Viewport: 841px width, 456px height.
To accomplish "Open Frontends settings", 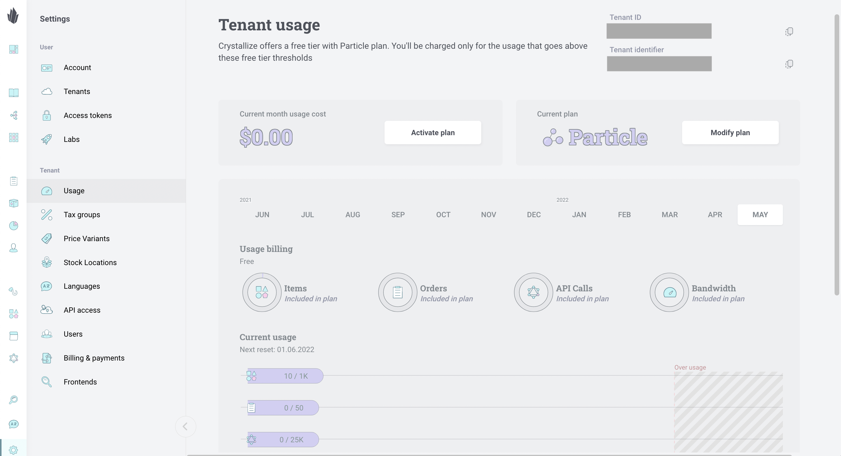I will pyautogui.click(x=106, y=382).
